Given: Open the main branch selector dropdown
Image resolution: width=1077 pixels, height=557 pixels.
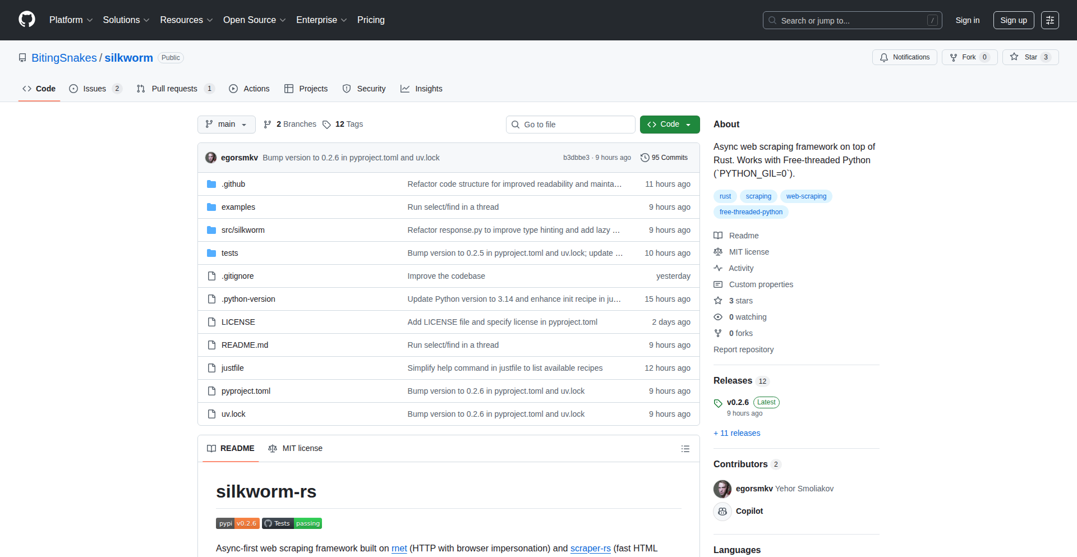Looking at the screenshot, I should 227,125.
